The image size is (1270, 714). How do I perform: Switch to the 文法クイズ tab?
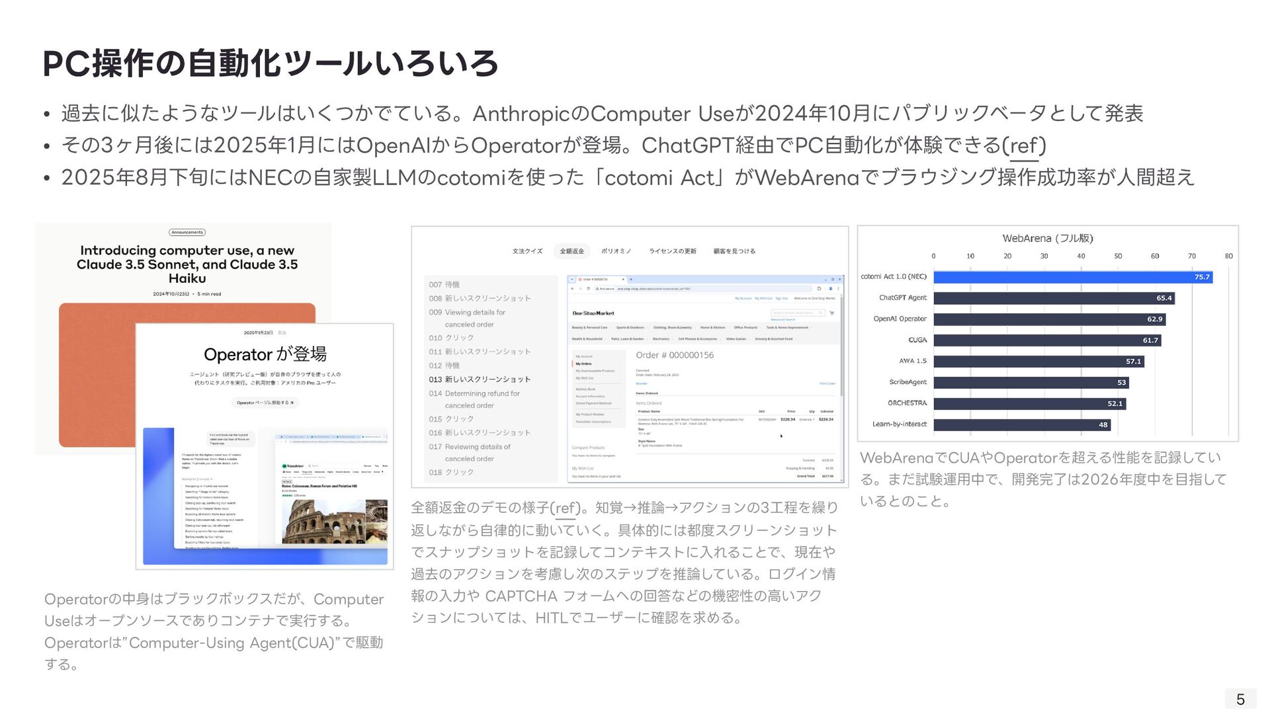point(527,251)
